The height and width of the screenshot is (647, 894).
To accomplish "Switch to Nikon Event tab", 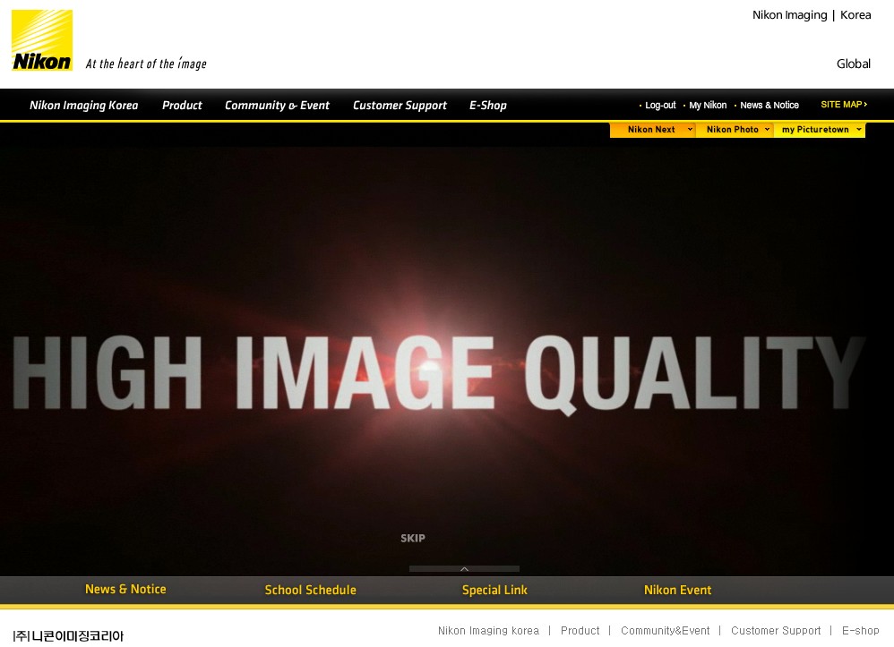I will (677, 590).
